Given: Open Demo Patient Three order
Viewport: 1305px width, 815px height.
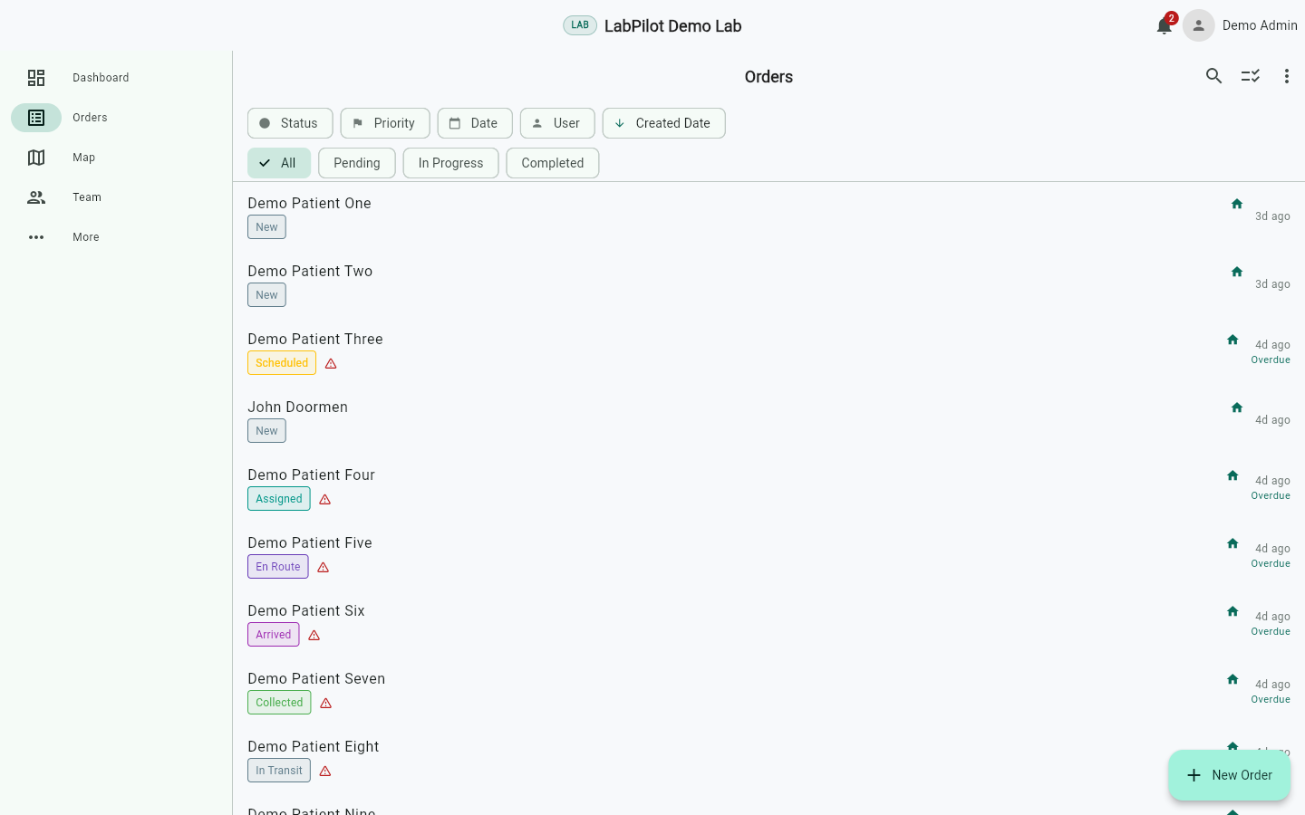Looking at the screenshot, I should click(768, 351).
